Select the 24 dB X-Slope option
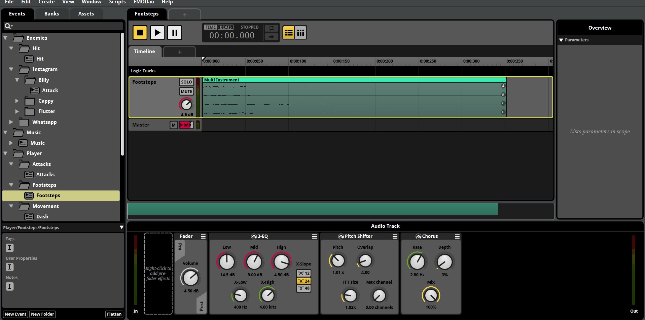The image size is (645, 320). tap(303, 281)
